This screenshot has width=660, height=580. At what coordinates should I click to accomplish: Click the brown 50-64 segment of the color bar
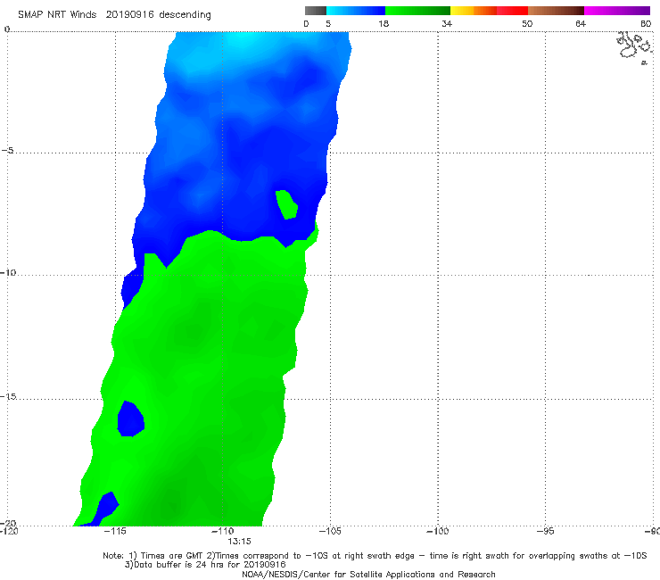pyautogui.click(x=556, y=11)
